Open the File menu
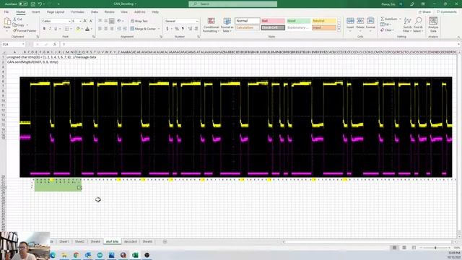Screen dimensions: 462x260 point(6,12)
